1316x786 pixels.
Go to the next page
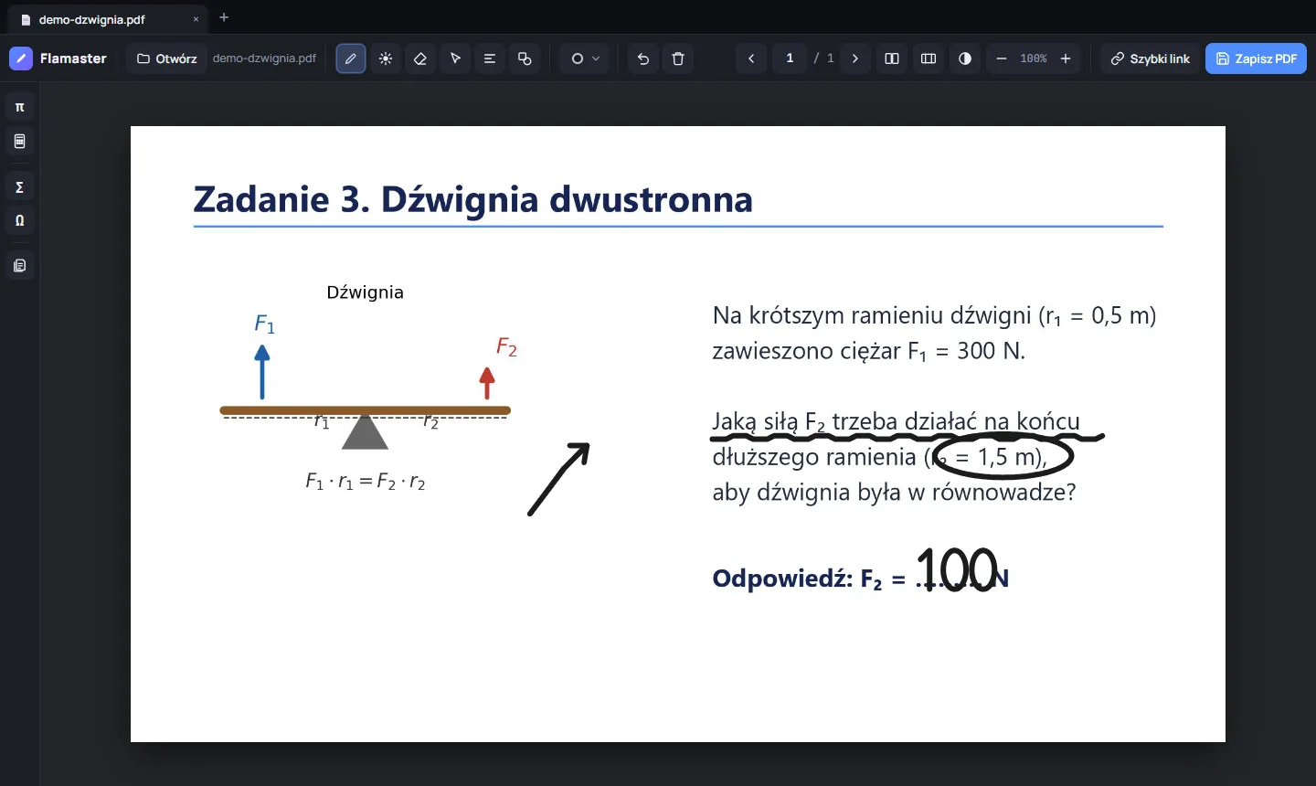(855, 58)
